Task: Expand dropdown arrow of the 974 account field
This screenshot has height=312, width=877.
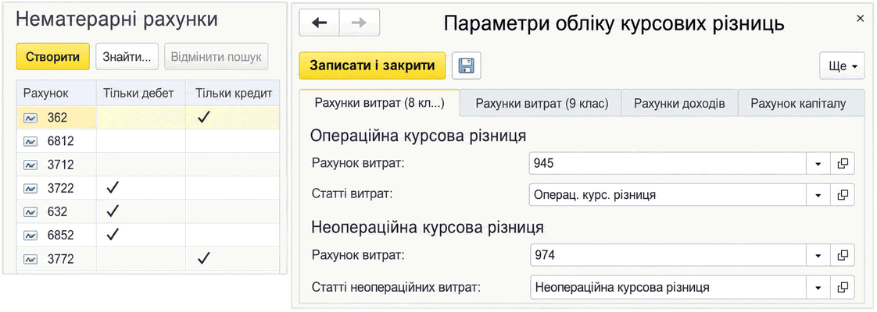Action: [818, 255]
